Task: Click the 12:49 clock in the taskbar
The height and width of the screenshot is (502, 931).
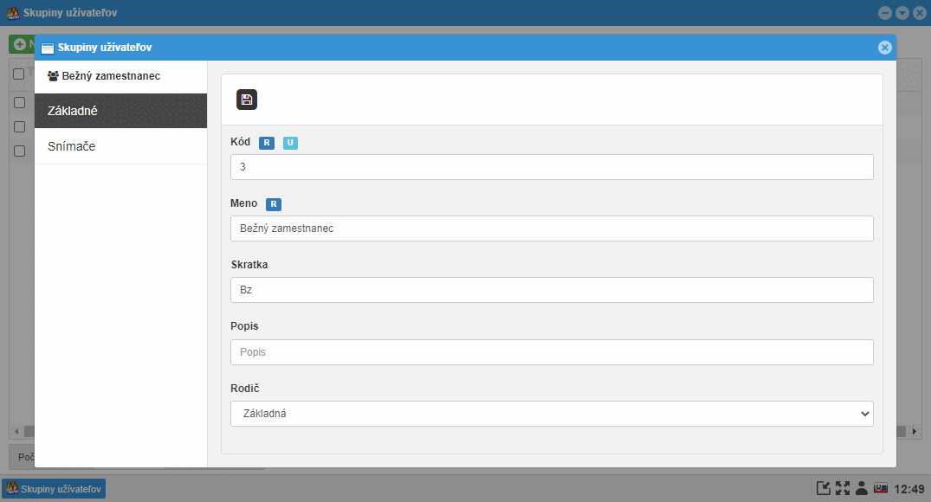Action: coord(909,489)
